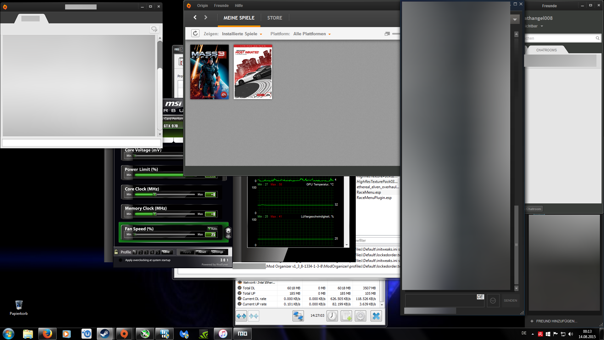Image resolution: width=604 pixels, height=340 pixels.
Task: Click the emoticon icon beside Senden
Action: pos(493,301)
